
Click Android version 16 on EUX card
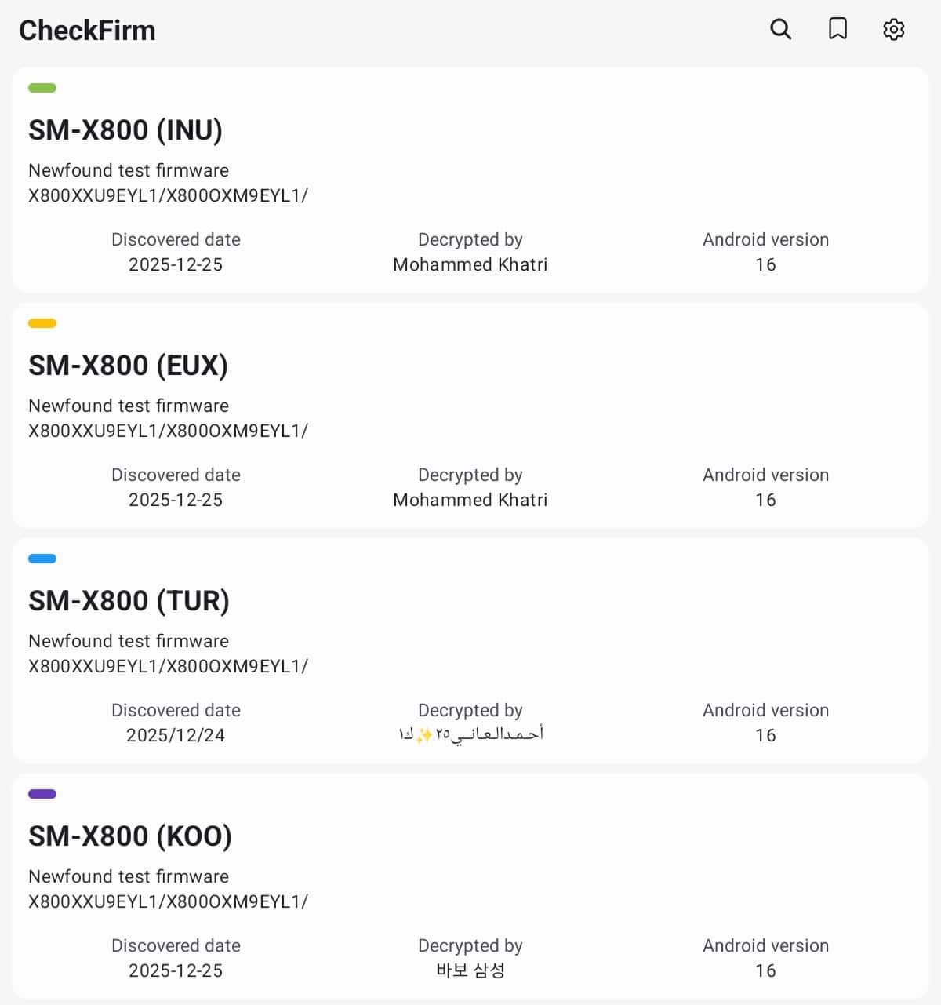pos(765,500)
